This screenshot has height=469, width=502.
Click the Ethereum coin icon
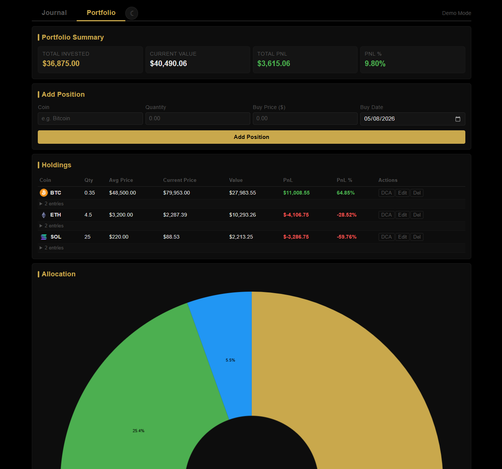[44, 215]
